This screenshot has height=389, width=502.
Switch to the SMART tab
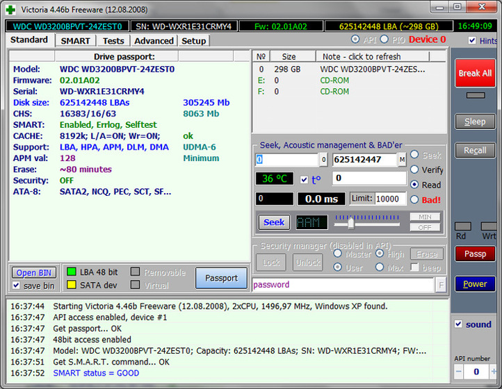tap(75, 41)
